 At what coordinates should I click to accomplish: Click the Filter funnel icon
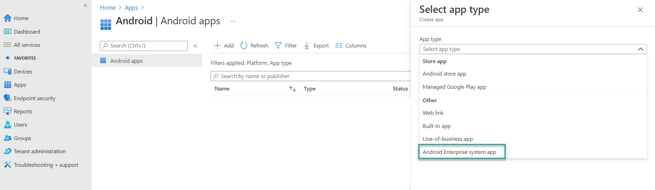click(278, 45)
